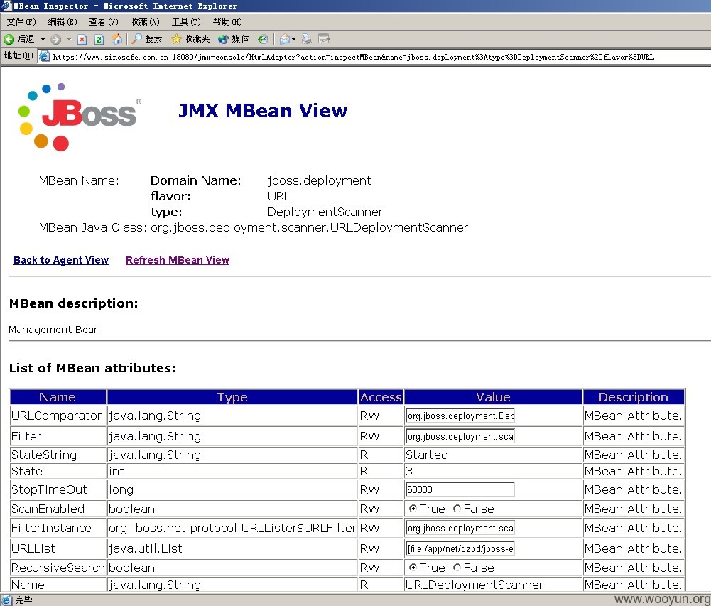Print the page with printer icon
711x606 pixels.
click(x=307, y=40)
